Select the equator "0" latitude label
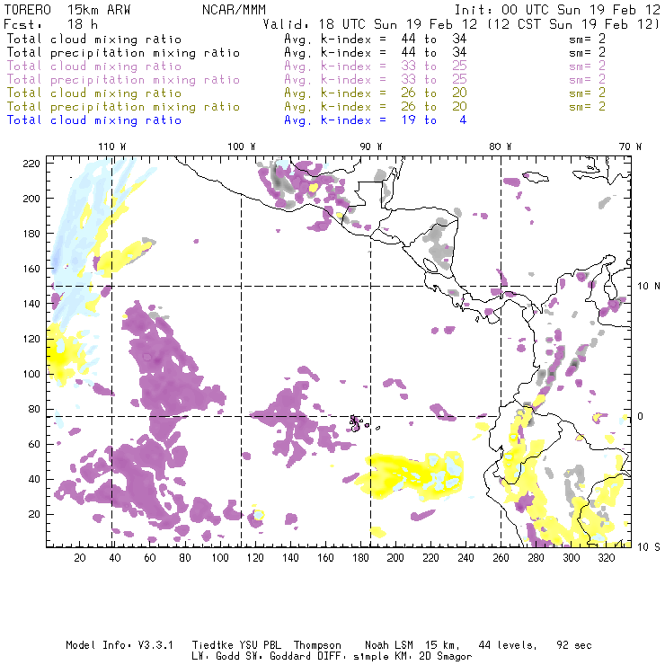 (x=641, y=416)
